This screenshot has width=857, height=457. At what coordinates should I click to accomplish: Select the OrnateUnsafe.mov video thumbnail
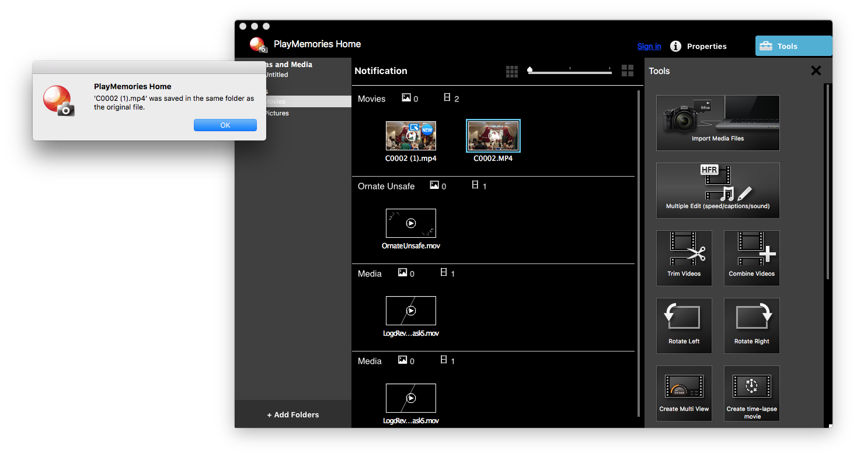(x=411, y=223)
